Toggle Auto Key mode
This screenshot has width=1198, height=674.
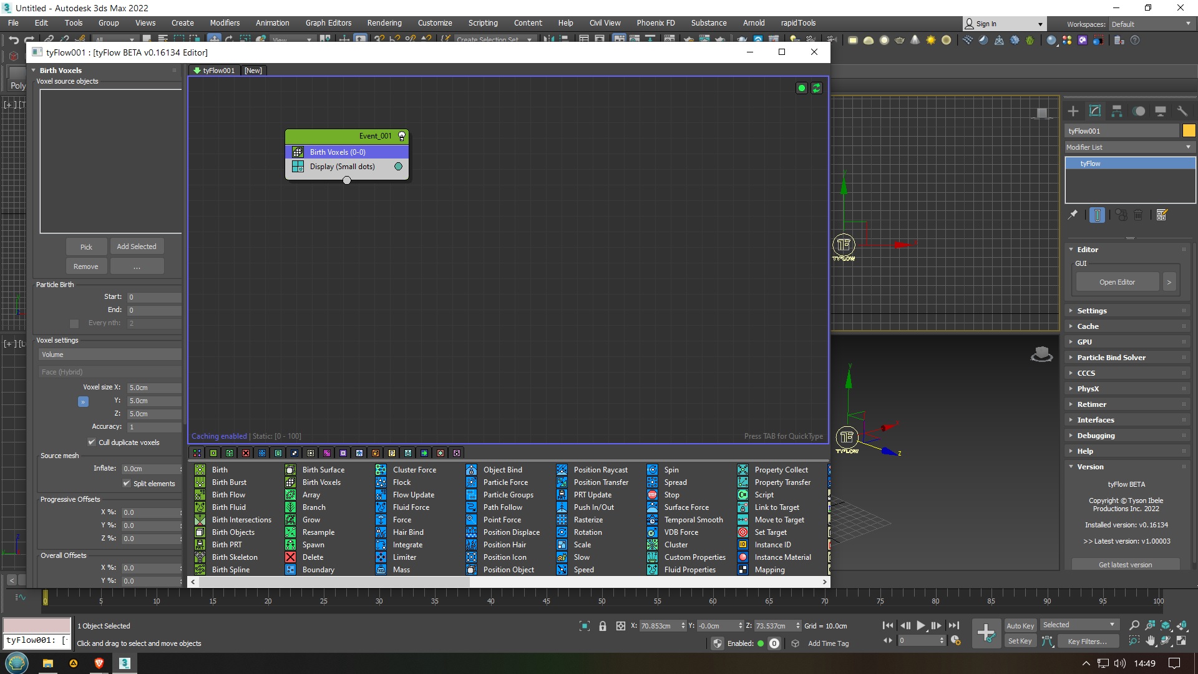(1020, 625)
